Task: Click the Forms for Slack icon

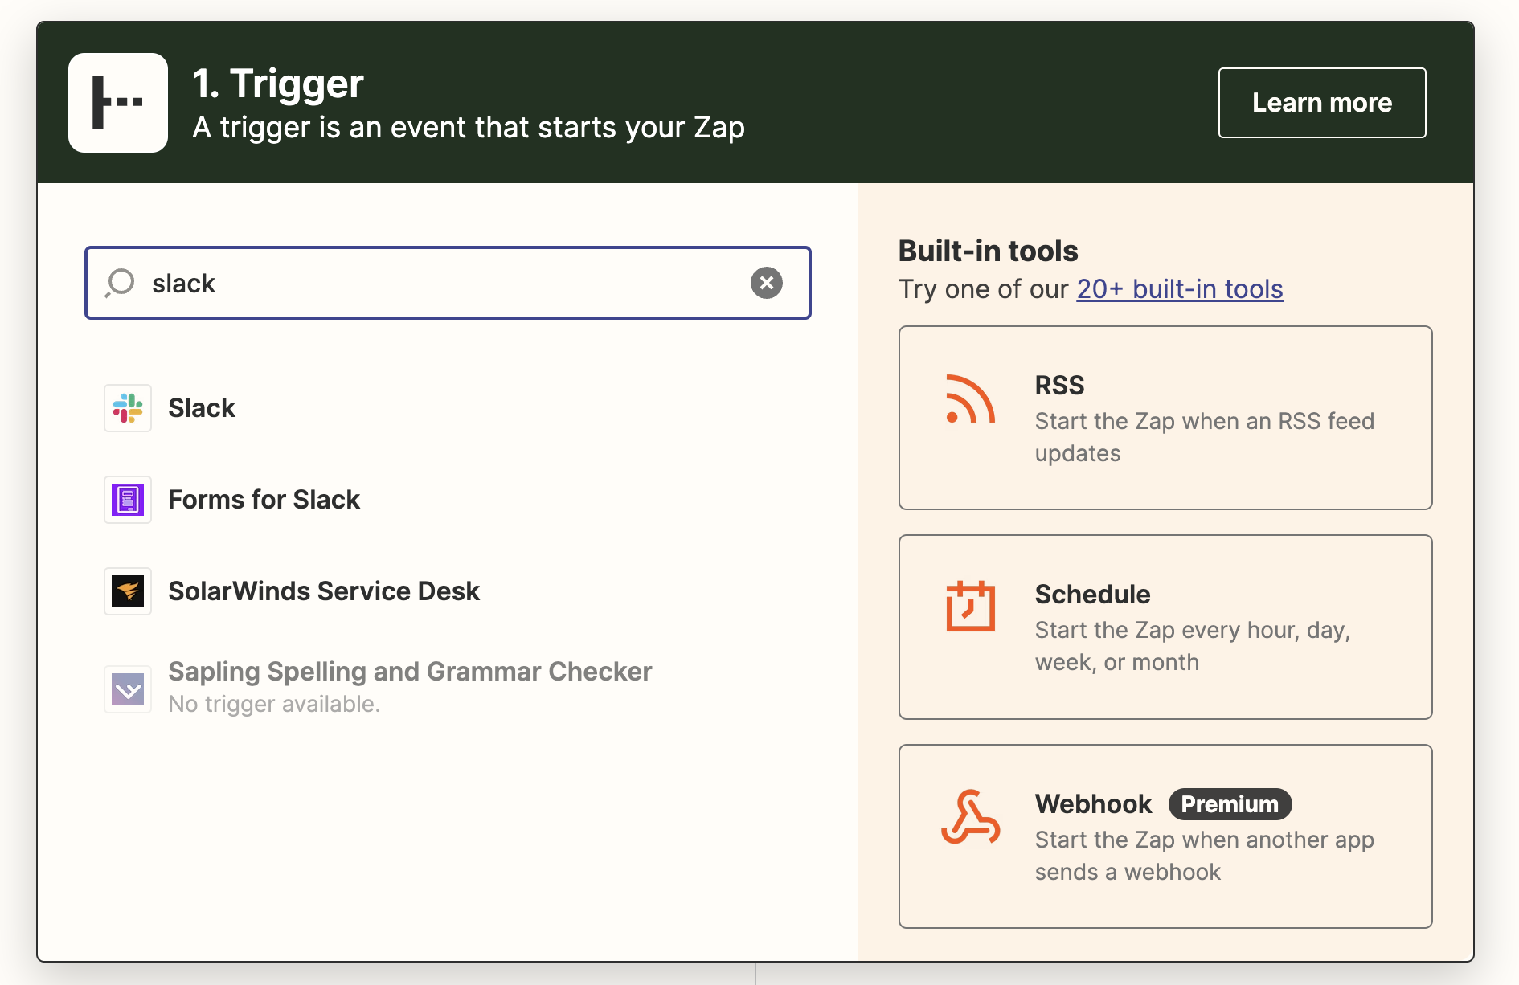Action: 128,500
